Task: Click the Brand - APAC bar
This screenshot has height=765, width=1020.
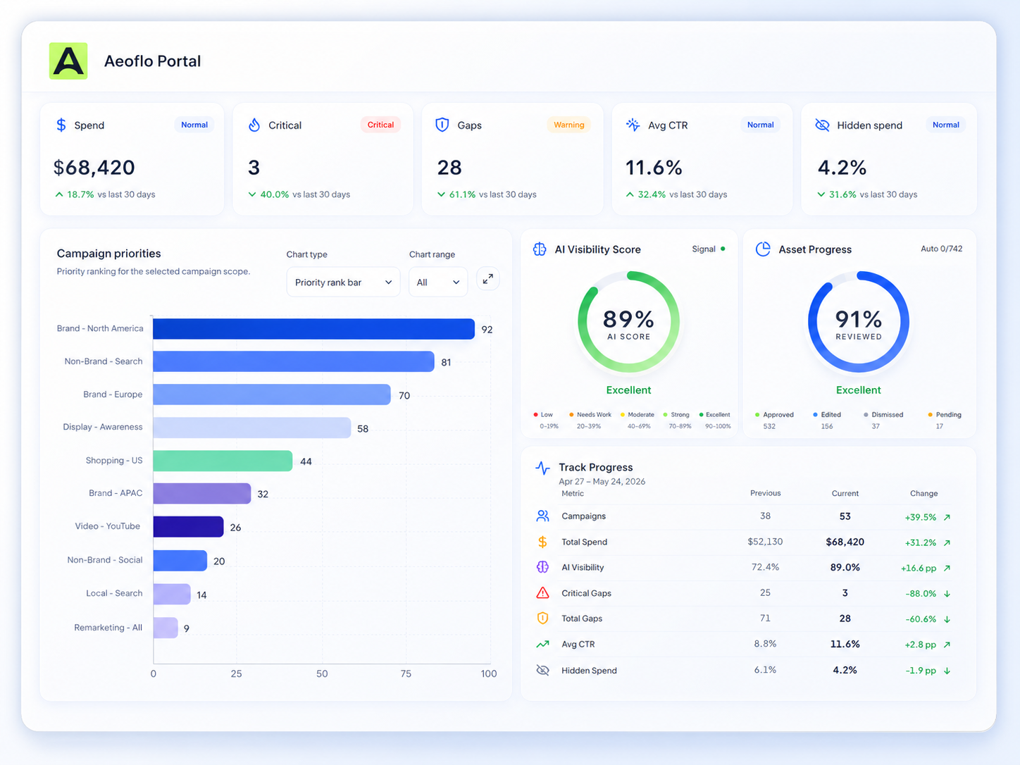Action: (x=202, y=493)
